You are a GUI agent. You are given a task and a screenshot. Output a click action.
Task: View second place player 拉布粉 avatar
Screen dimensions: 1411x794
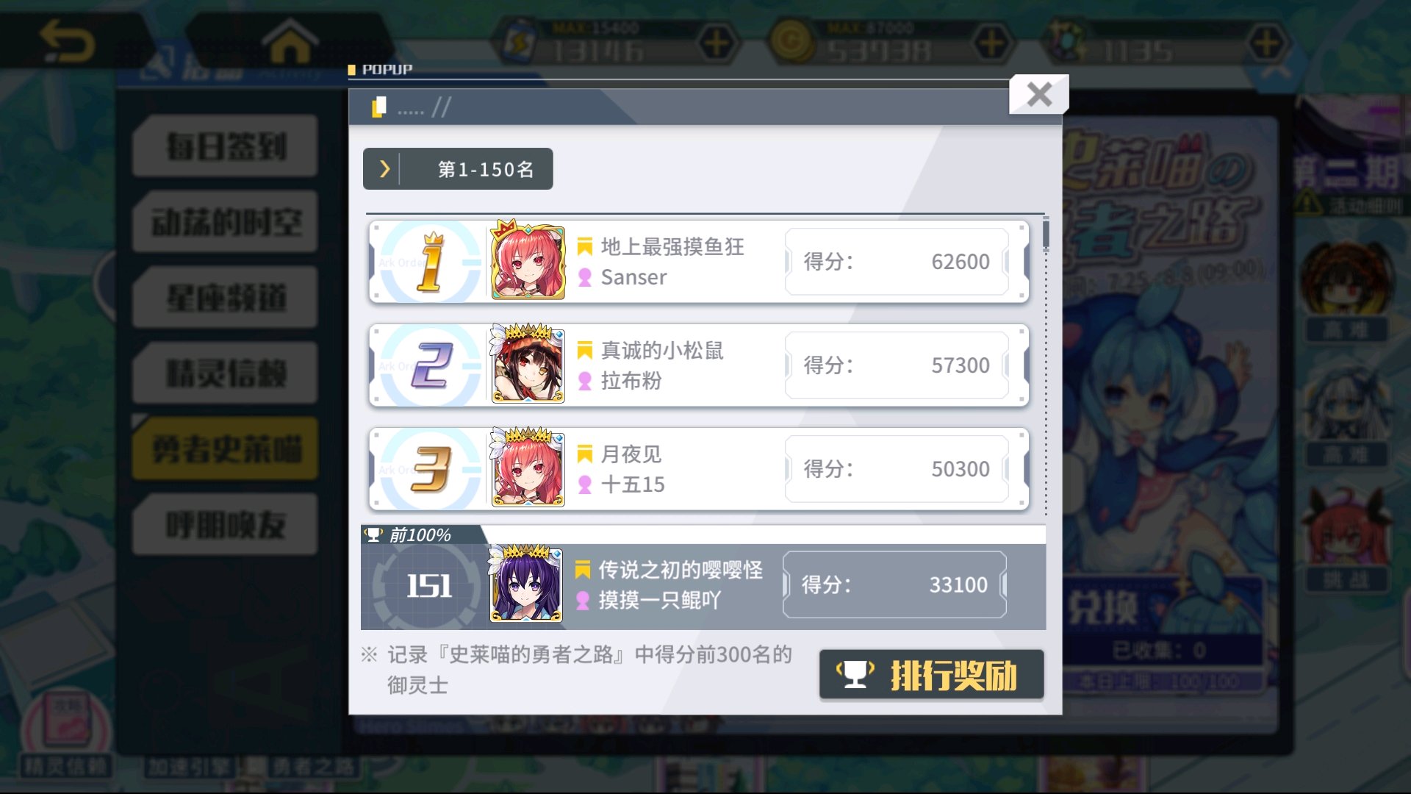tap(528, 364)
